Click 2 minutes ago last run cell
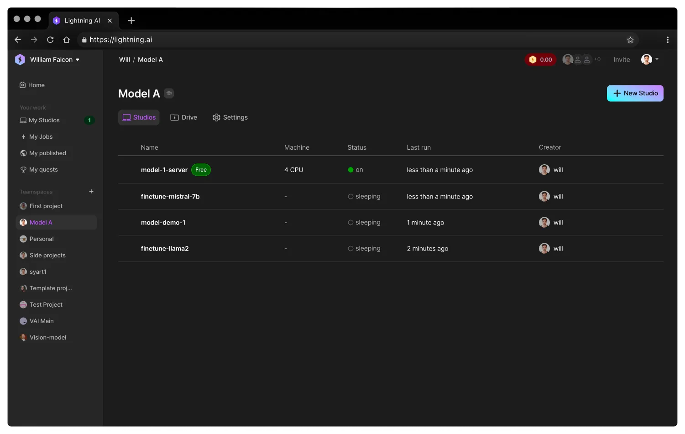685x434 pixels. coord(428,249)
